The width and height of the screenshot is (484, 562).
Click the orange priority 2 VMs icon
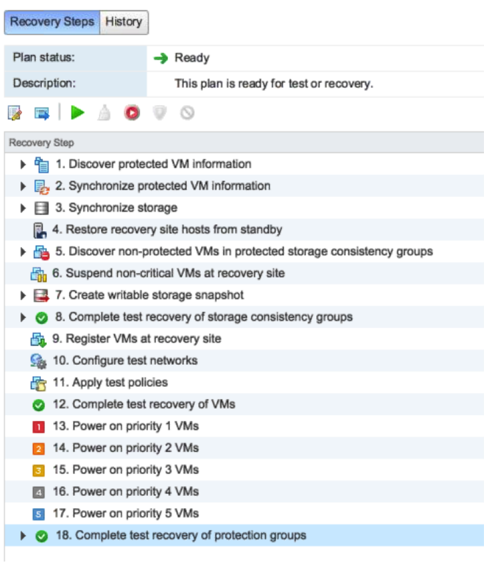[38, 449]
